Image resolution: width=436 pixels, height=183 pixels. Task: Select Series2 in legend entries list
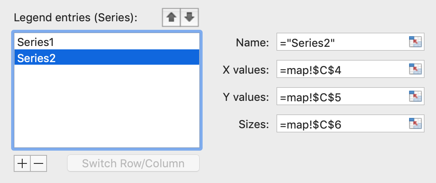pos(107,57)
